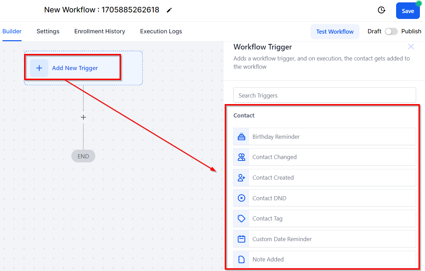Click the Birthday Reminder cake icon
This screenshot has height=271, width=425.
click(242, 137)
